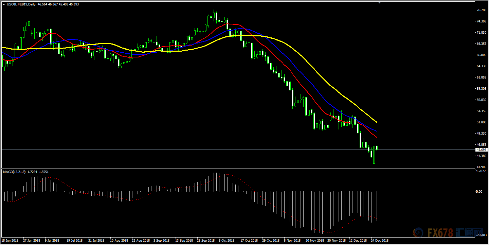Image resolution: width=489 pixels, height=245 pixels.
Task: Click the 9 Jul 2018 date label
Action: pos(53,241)
